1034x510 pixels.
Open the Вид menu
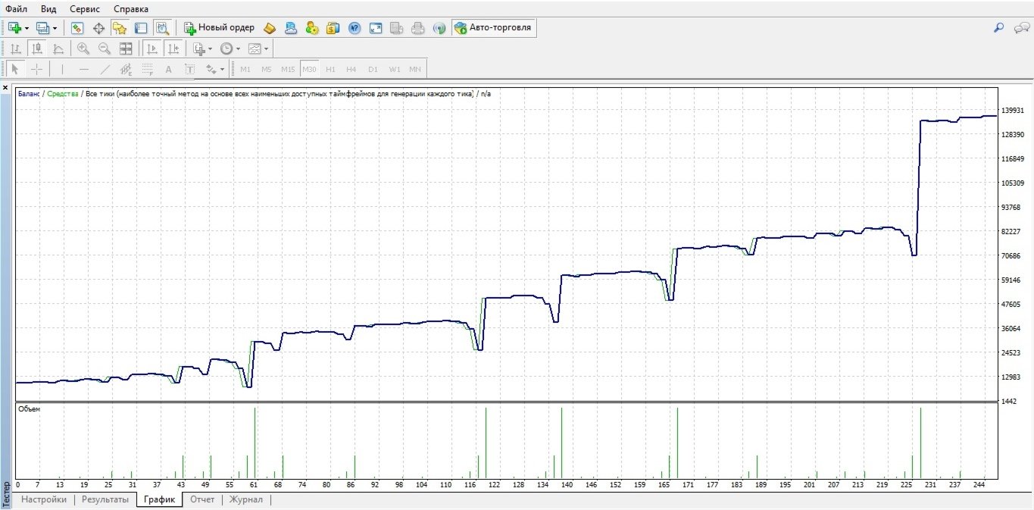tap(48, 9)
